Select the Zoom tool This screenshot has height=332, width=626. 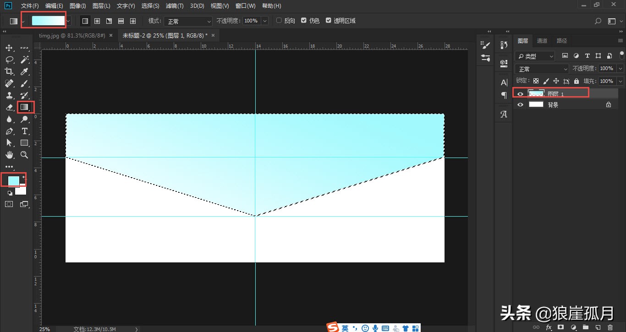(x=25, y=155)
